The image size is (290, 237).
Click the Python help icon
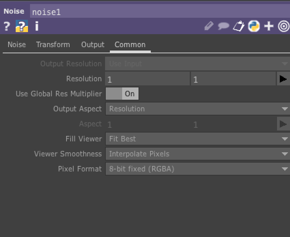(22, 26)
